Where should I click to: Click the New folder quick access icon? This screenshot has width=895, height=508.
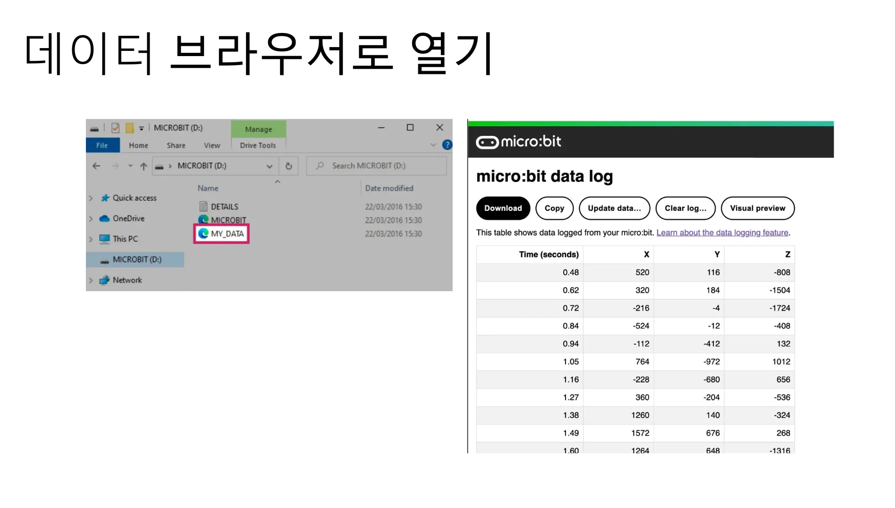pos(130,128)
